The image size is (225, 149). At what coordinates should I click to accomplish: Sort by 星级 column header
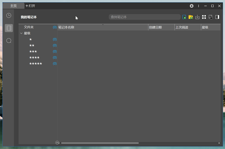(211, 27)
